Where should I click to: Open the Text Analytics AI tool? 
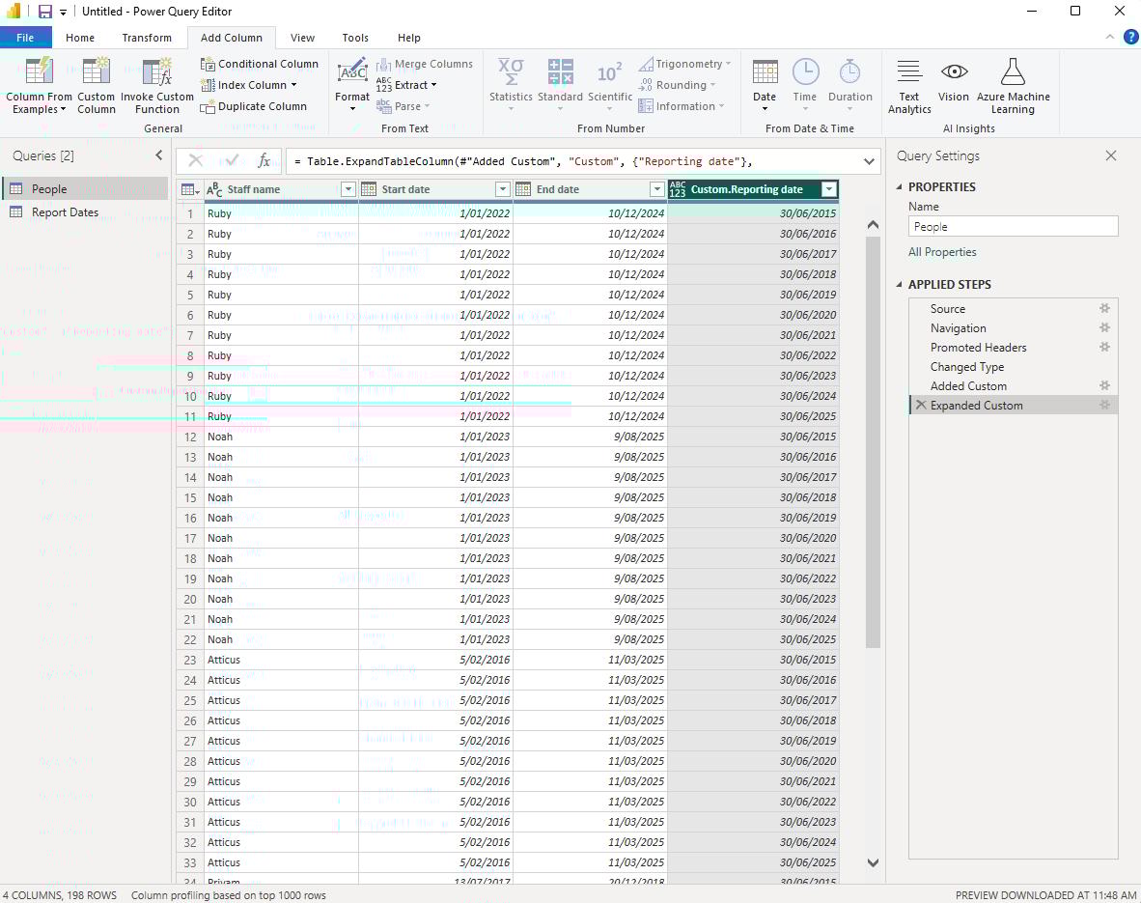908,73
